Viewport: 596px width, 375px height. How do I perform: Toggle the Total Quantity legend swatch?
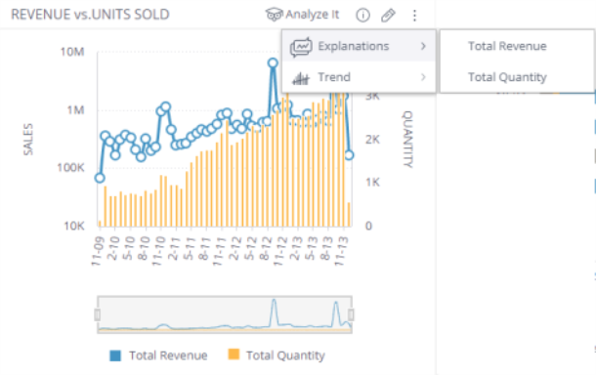[x=234, y=354]
